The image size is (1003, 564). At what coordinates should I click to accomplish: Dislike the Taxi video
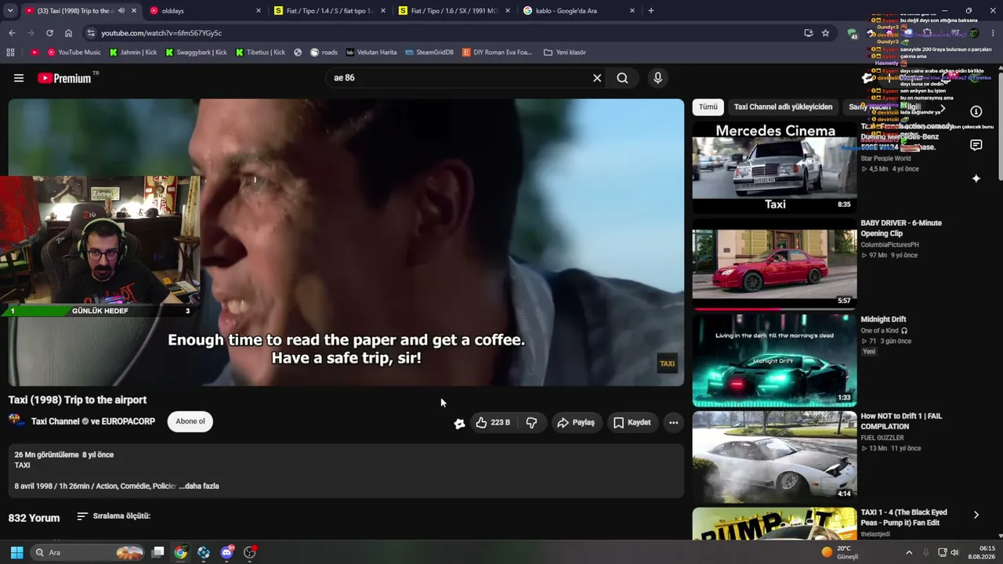pos(531,422)
